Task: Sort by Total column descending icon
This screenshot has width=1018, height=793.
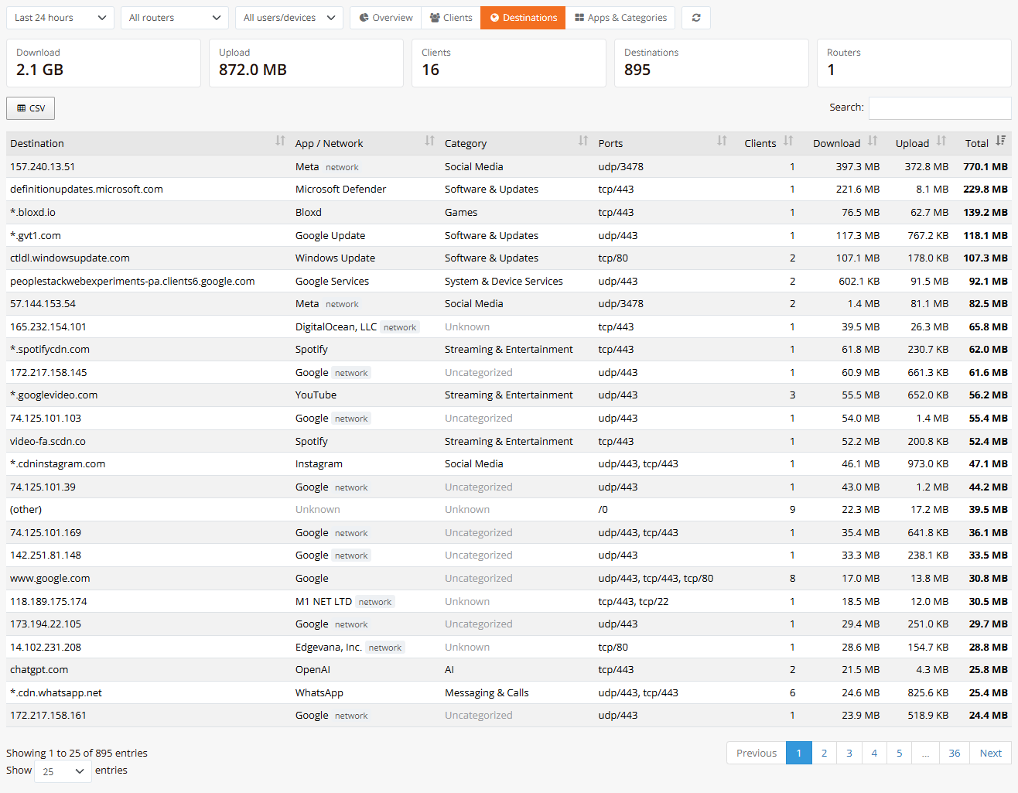Action: click(1001, 141)
